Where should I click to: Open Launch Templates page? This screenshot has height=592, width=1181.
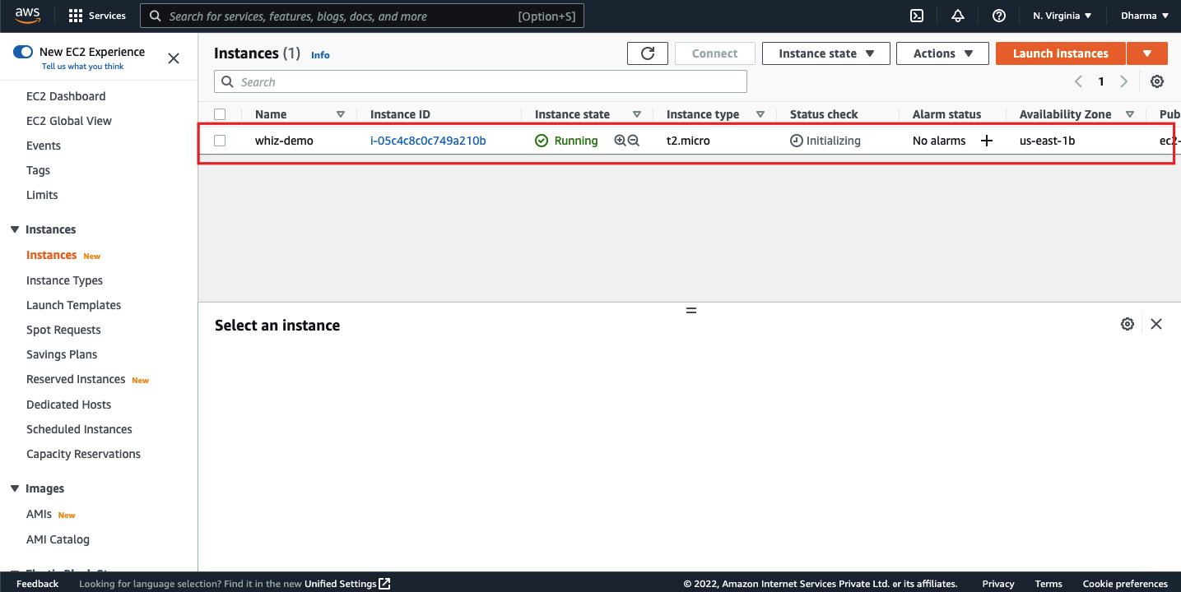73,305
